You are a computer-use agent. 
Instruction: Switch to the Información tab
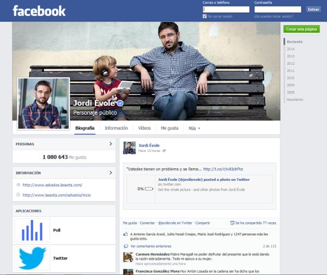[x=116, y=129]
